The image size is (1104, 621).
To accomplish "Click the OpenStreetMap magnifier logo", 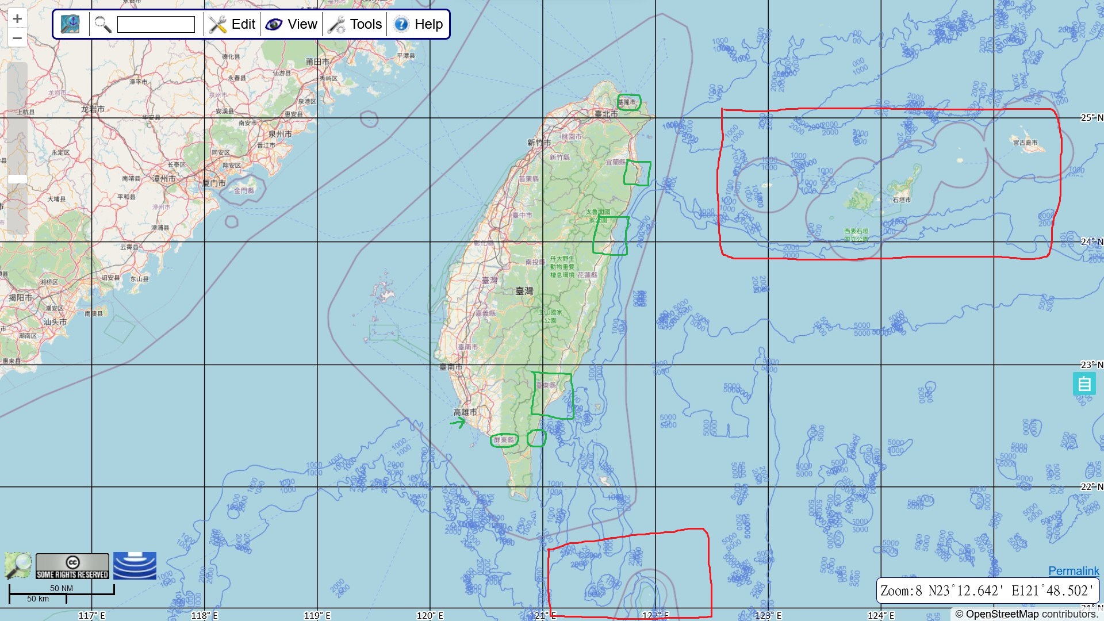I will [x=18, y=565].
